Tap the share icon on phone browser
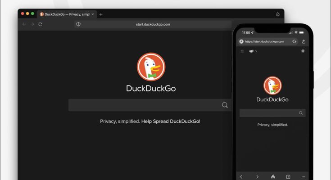The image size is (331, 180). click(304, 41)
